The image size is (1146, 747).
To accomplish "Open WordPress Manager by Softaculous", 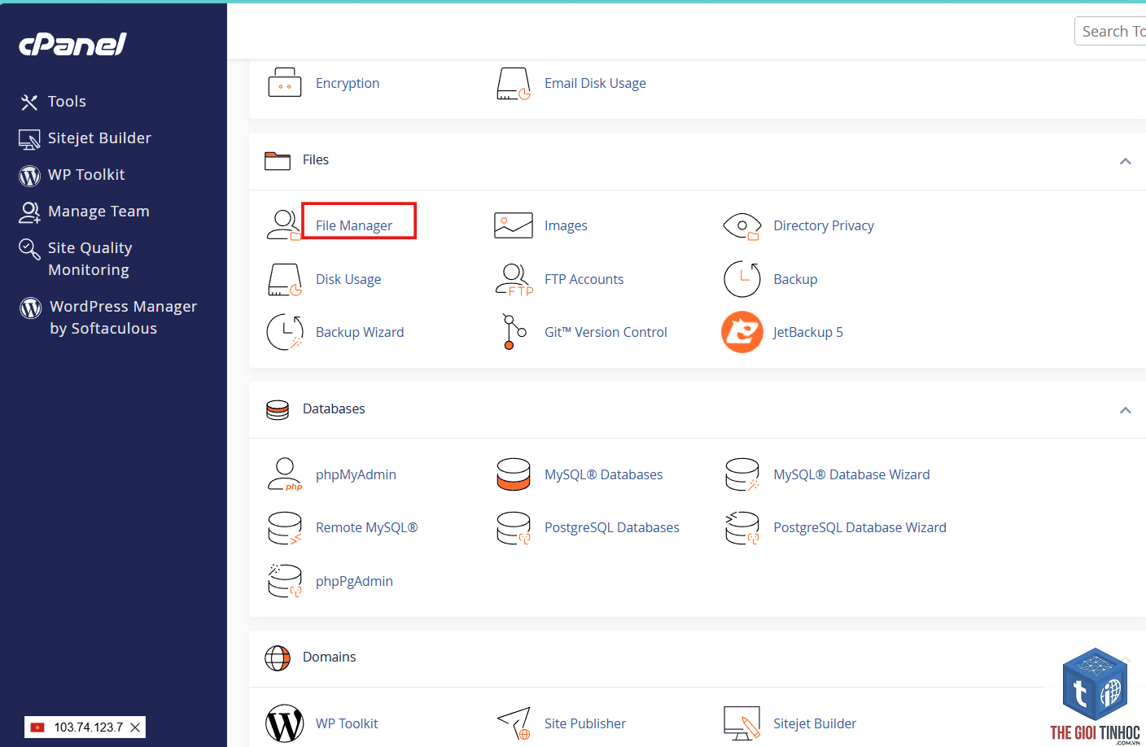I will pos(123,317).
